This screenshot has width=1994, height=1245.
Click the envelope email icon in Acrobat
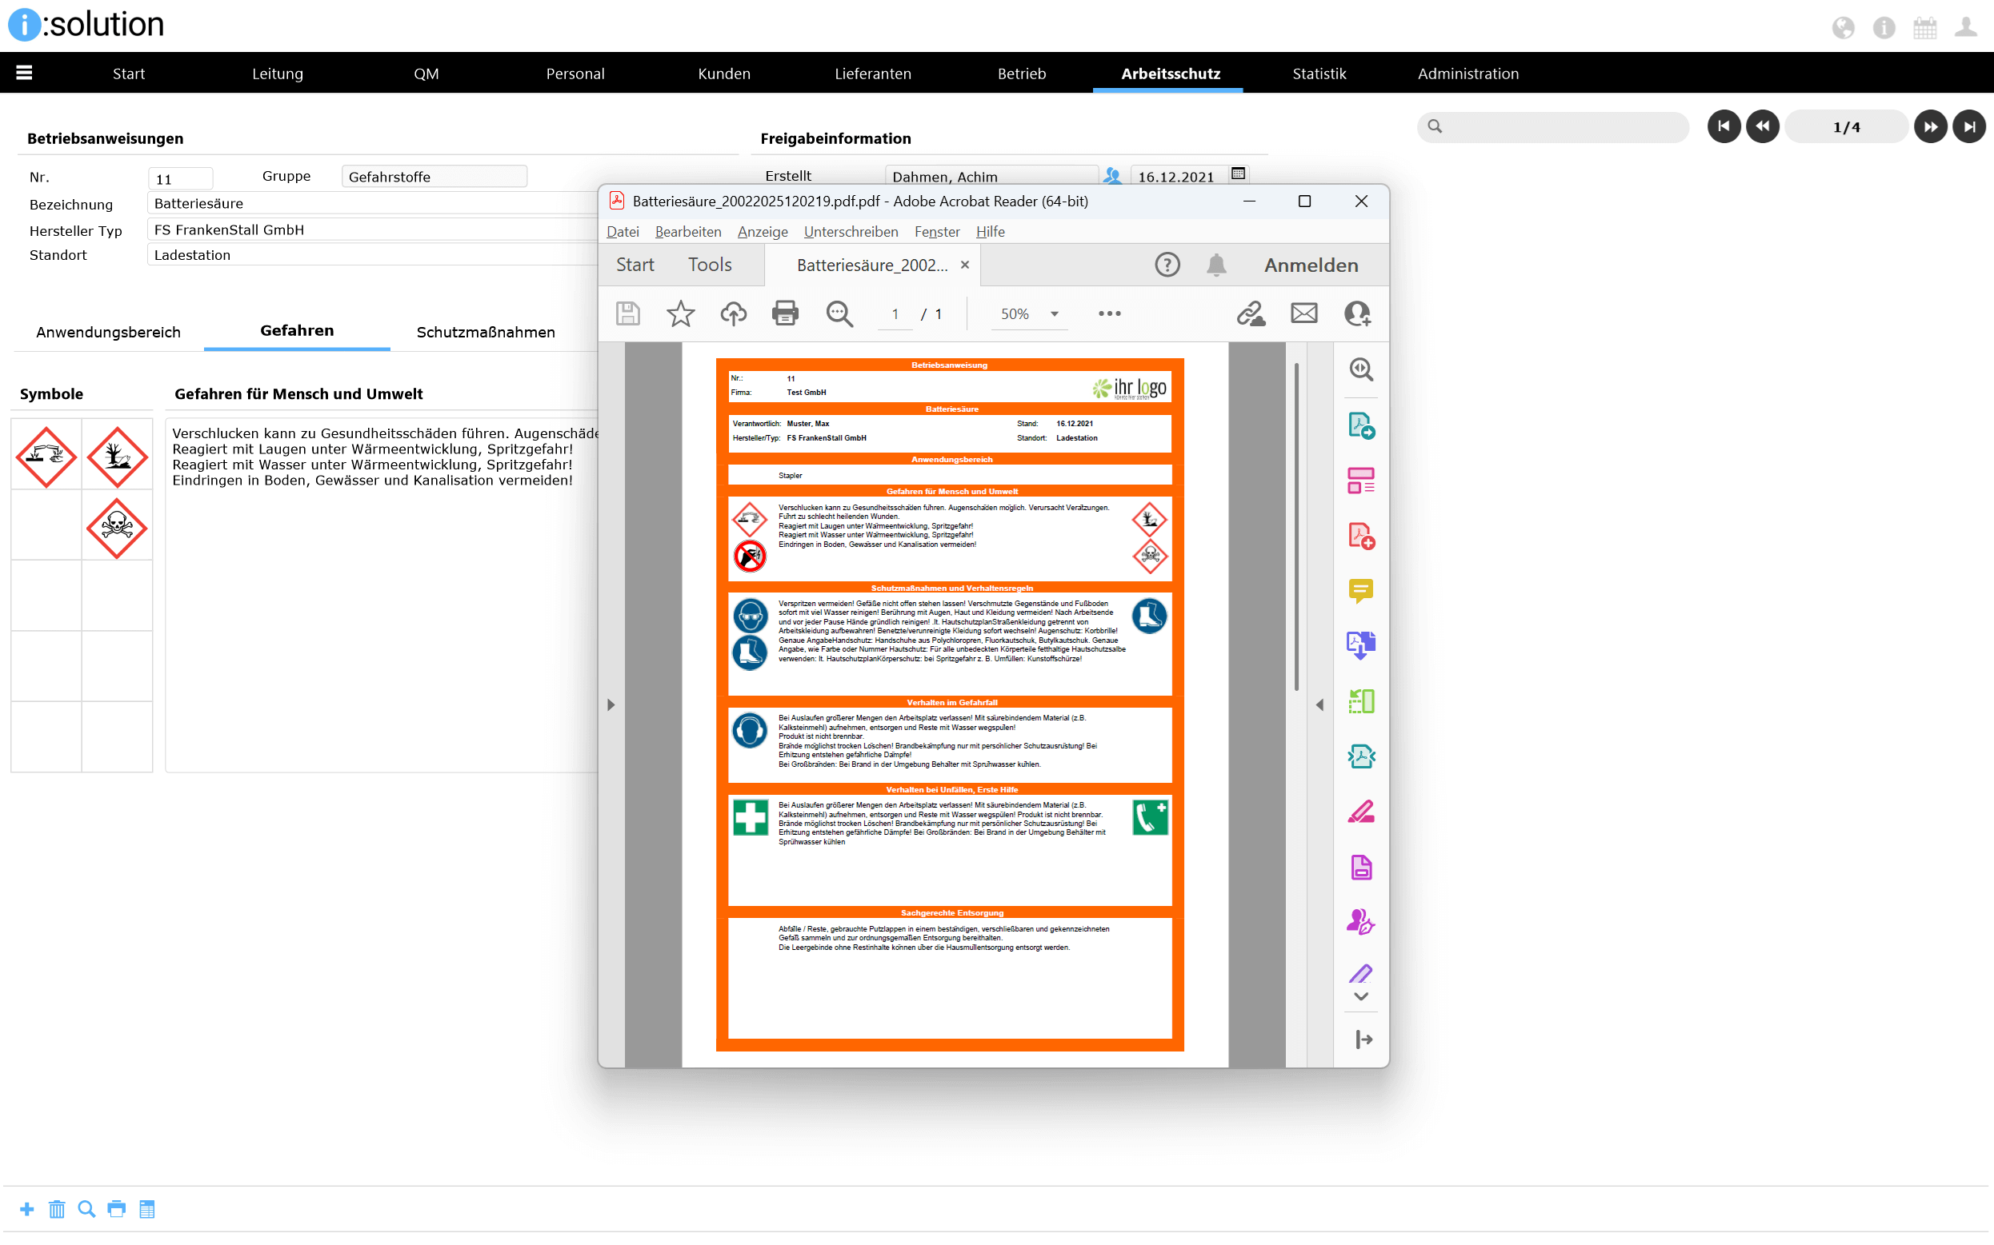click(x=1303, y=313)
